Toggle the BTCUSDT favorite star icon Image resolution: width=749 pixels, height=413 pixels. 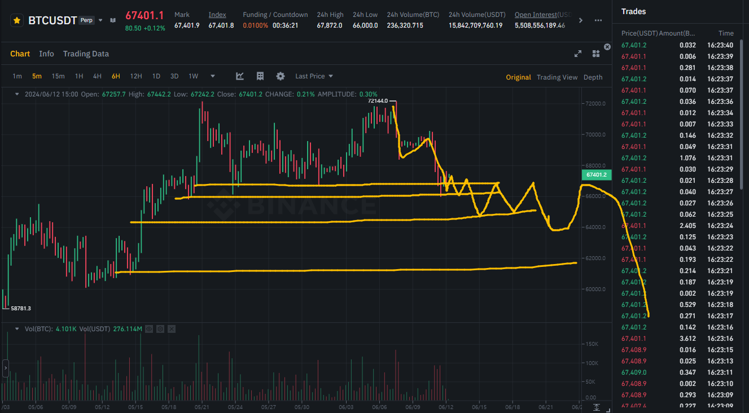(x=17, y=20)
